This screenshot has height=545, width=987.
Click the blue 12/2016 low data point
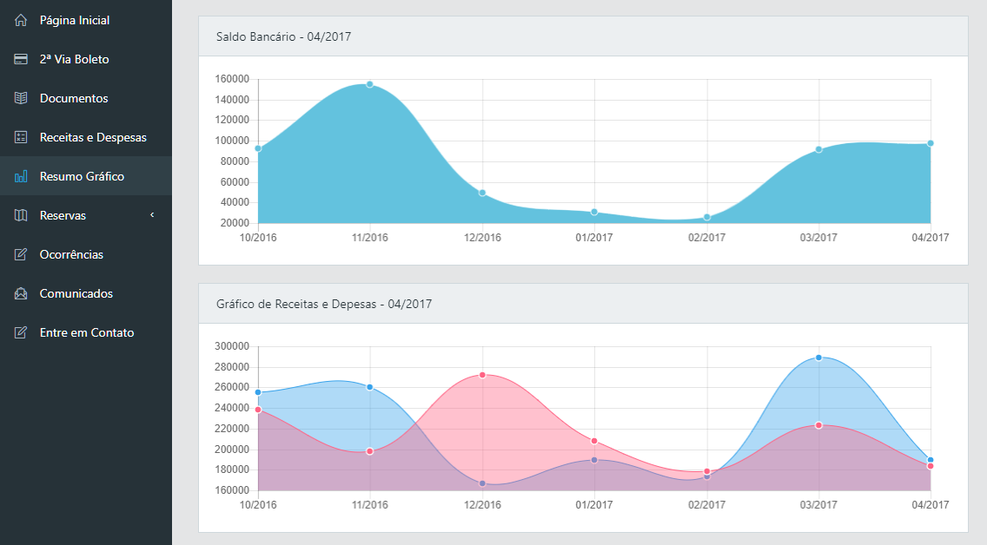tap(482, 483)
